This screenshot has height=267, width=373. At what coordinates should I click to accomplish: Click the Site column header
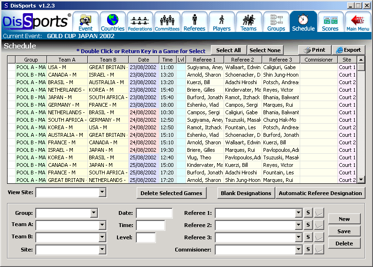[347, 60]
